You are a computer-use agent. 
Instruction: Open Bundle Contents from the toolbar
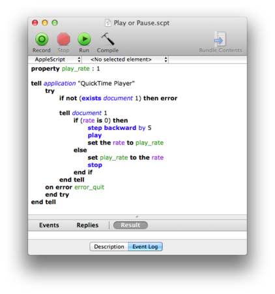click(220, 42)
